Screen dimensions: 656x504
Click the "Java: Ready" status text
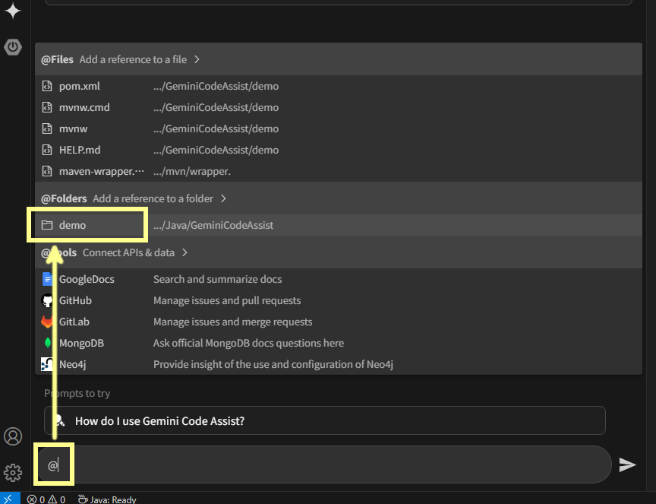(x=113, y=499)
